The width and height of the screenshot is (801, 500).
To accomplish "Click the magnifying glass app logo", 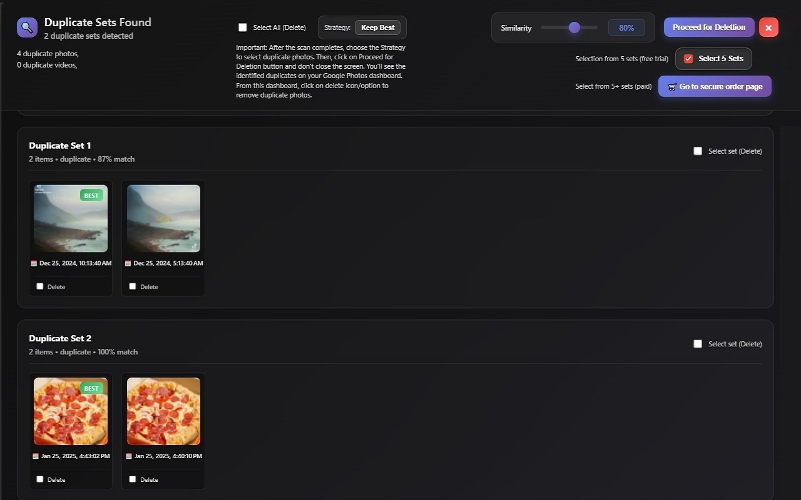I will pos(28,27).
